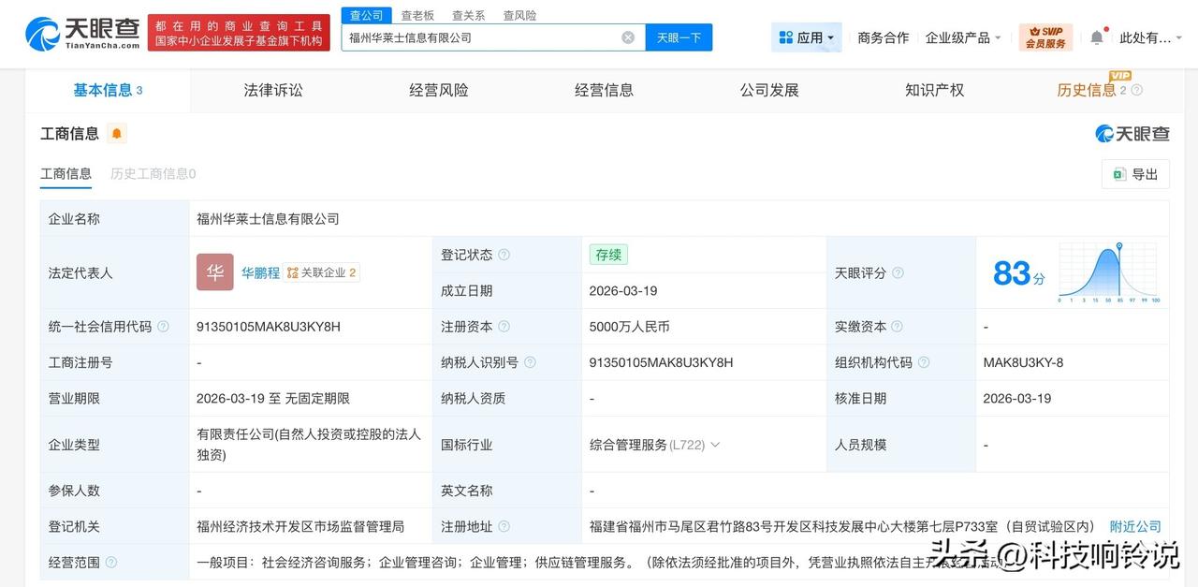Click the 附近公司 link beside 注册地址
Screen dimensions: 1198x587
tap(1135, 526)
